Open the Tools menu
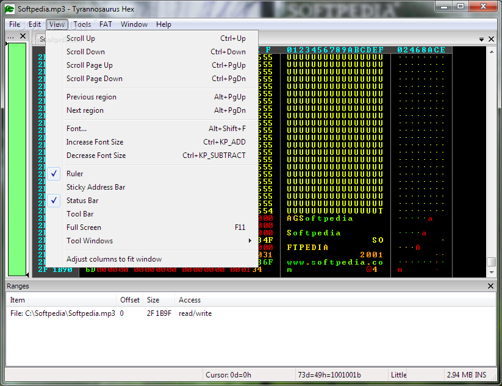The height and width of the screenshot is (386, 502). click(82, 24)
